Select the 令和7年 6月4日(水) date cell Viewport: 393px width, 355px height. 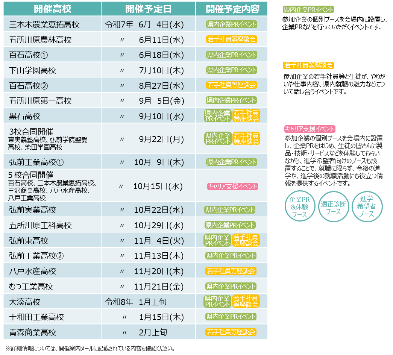[x=149, y=24]
